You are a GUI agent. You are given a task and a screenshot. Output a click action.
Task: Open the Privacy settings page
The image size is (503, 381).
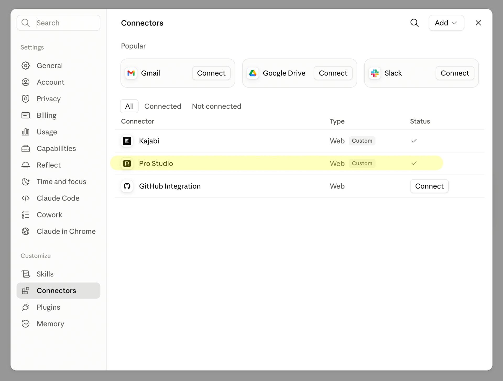coord(58,99)
